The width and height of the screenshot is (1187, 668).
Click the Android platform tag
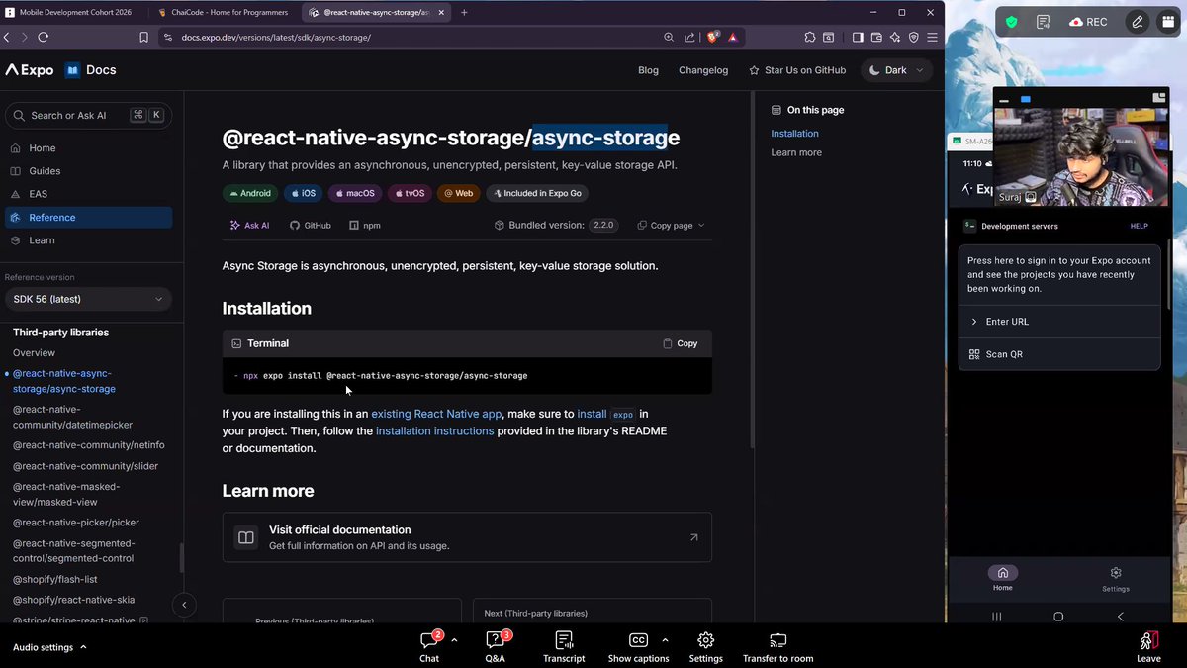tap(249, 193)
